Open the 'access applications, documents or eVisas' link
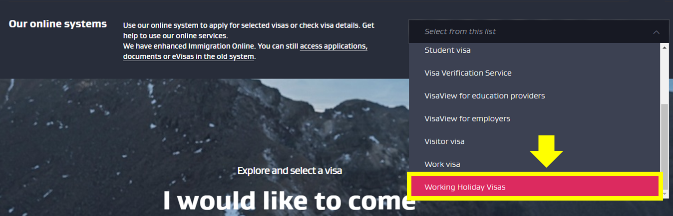The image size is (673, 216). [245, 51]
